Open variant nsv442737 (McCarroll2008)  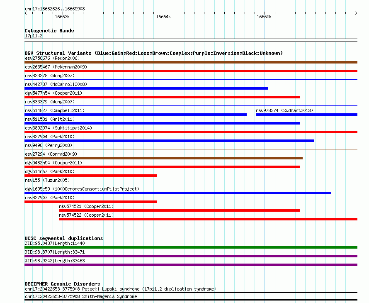point(56,84)
